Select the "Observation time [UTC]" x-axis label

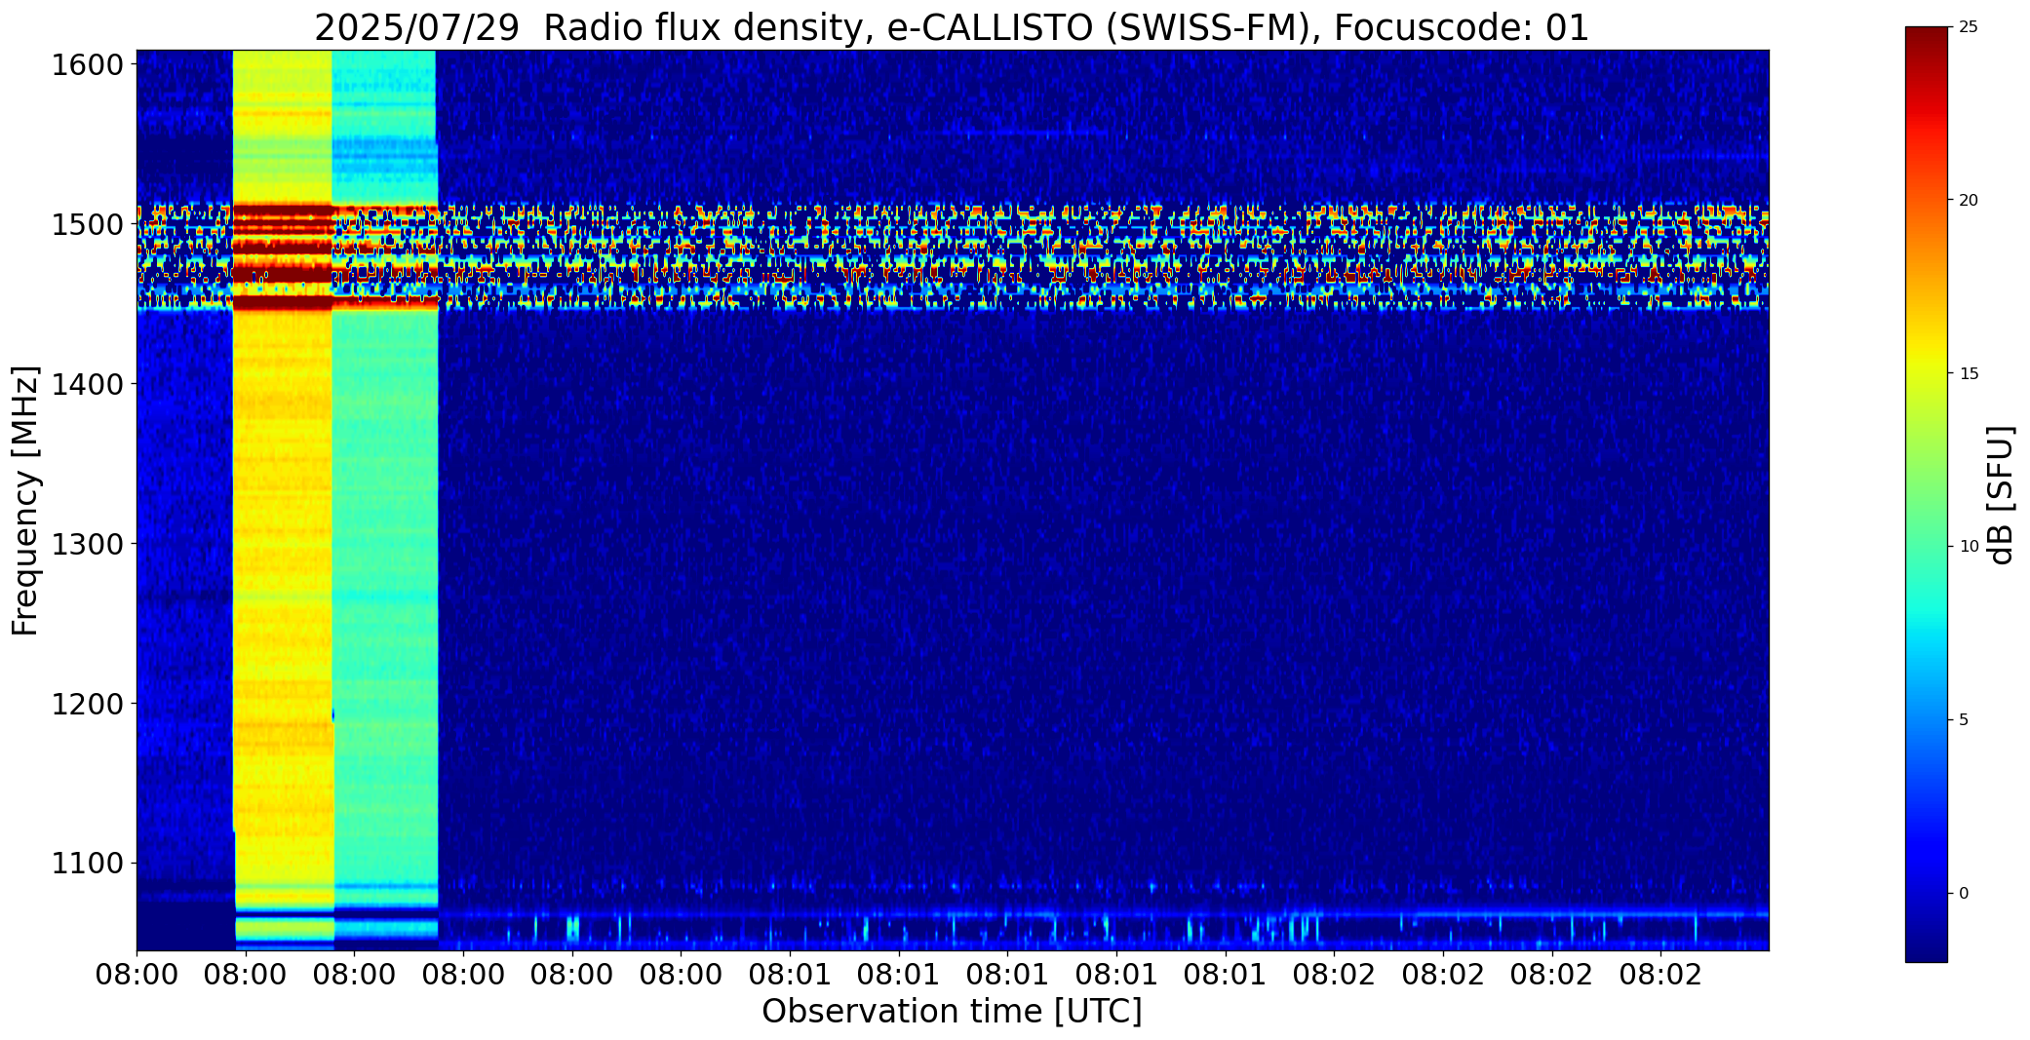tap(952, 1012)
